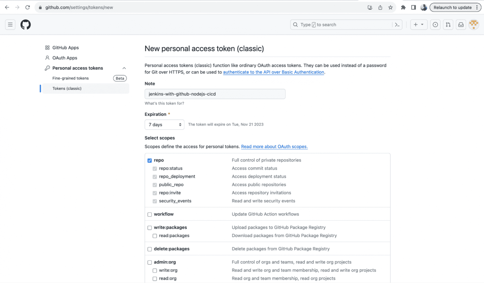Screen dimensions: 484x283
Task: Open the create new plus dropdown
Action: [418, 25]
